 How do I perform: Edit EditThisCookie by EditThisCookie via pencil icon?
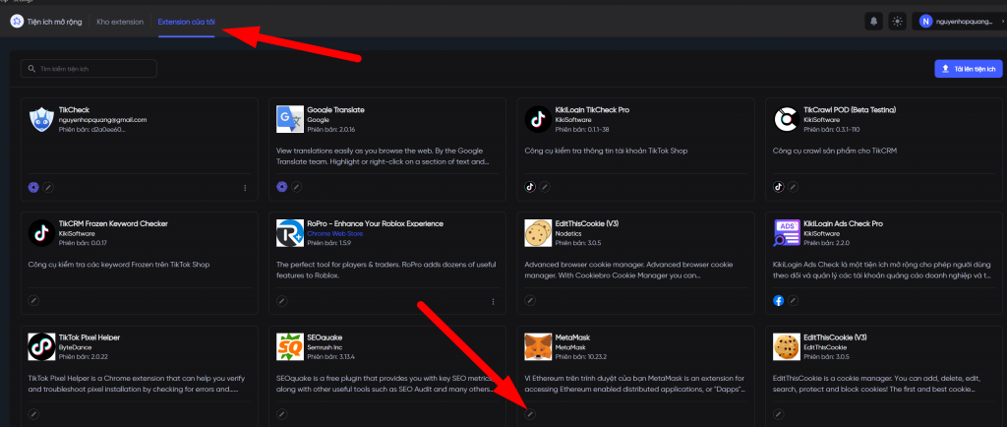(779, 414)
